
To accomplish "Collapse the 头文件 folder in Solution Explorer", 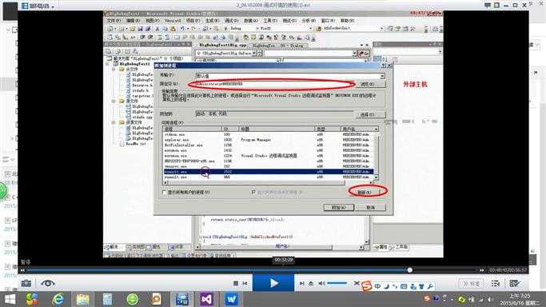I will (114, 70).
